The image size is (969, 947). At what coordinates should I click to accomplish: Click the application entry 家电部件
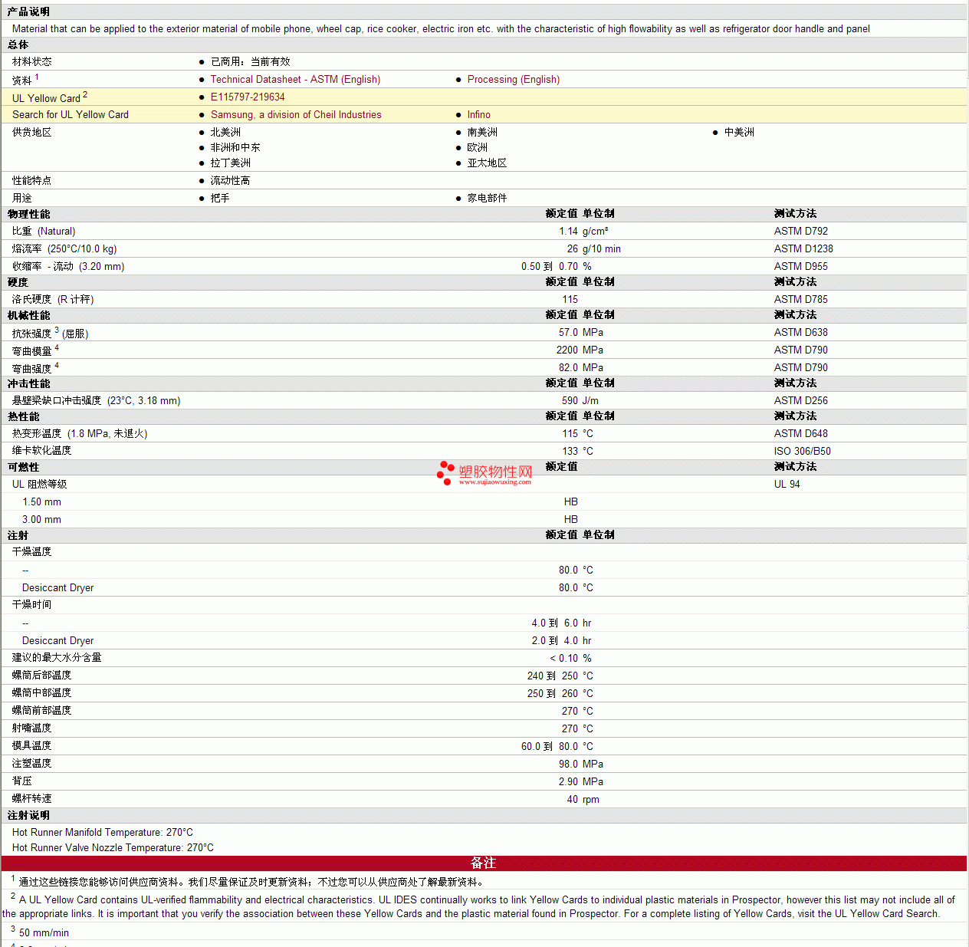(487, 199)
